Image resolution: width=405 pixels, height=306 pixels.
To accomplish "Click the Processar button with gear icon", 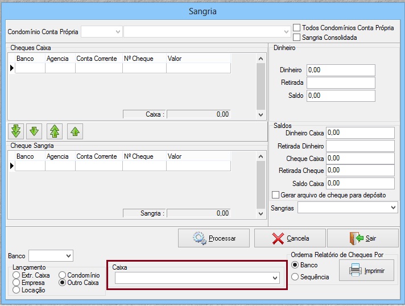I will coord(214,238).
